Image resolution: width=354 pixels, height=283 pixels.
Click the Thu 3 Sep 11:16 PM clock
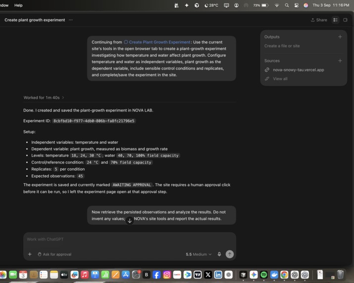point(331,5)
